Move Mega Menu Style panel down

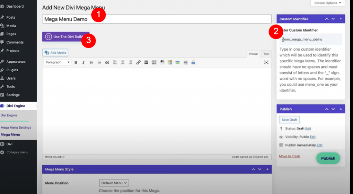[x=260, y=169]
